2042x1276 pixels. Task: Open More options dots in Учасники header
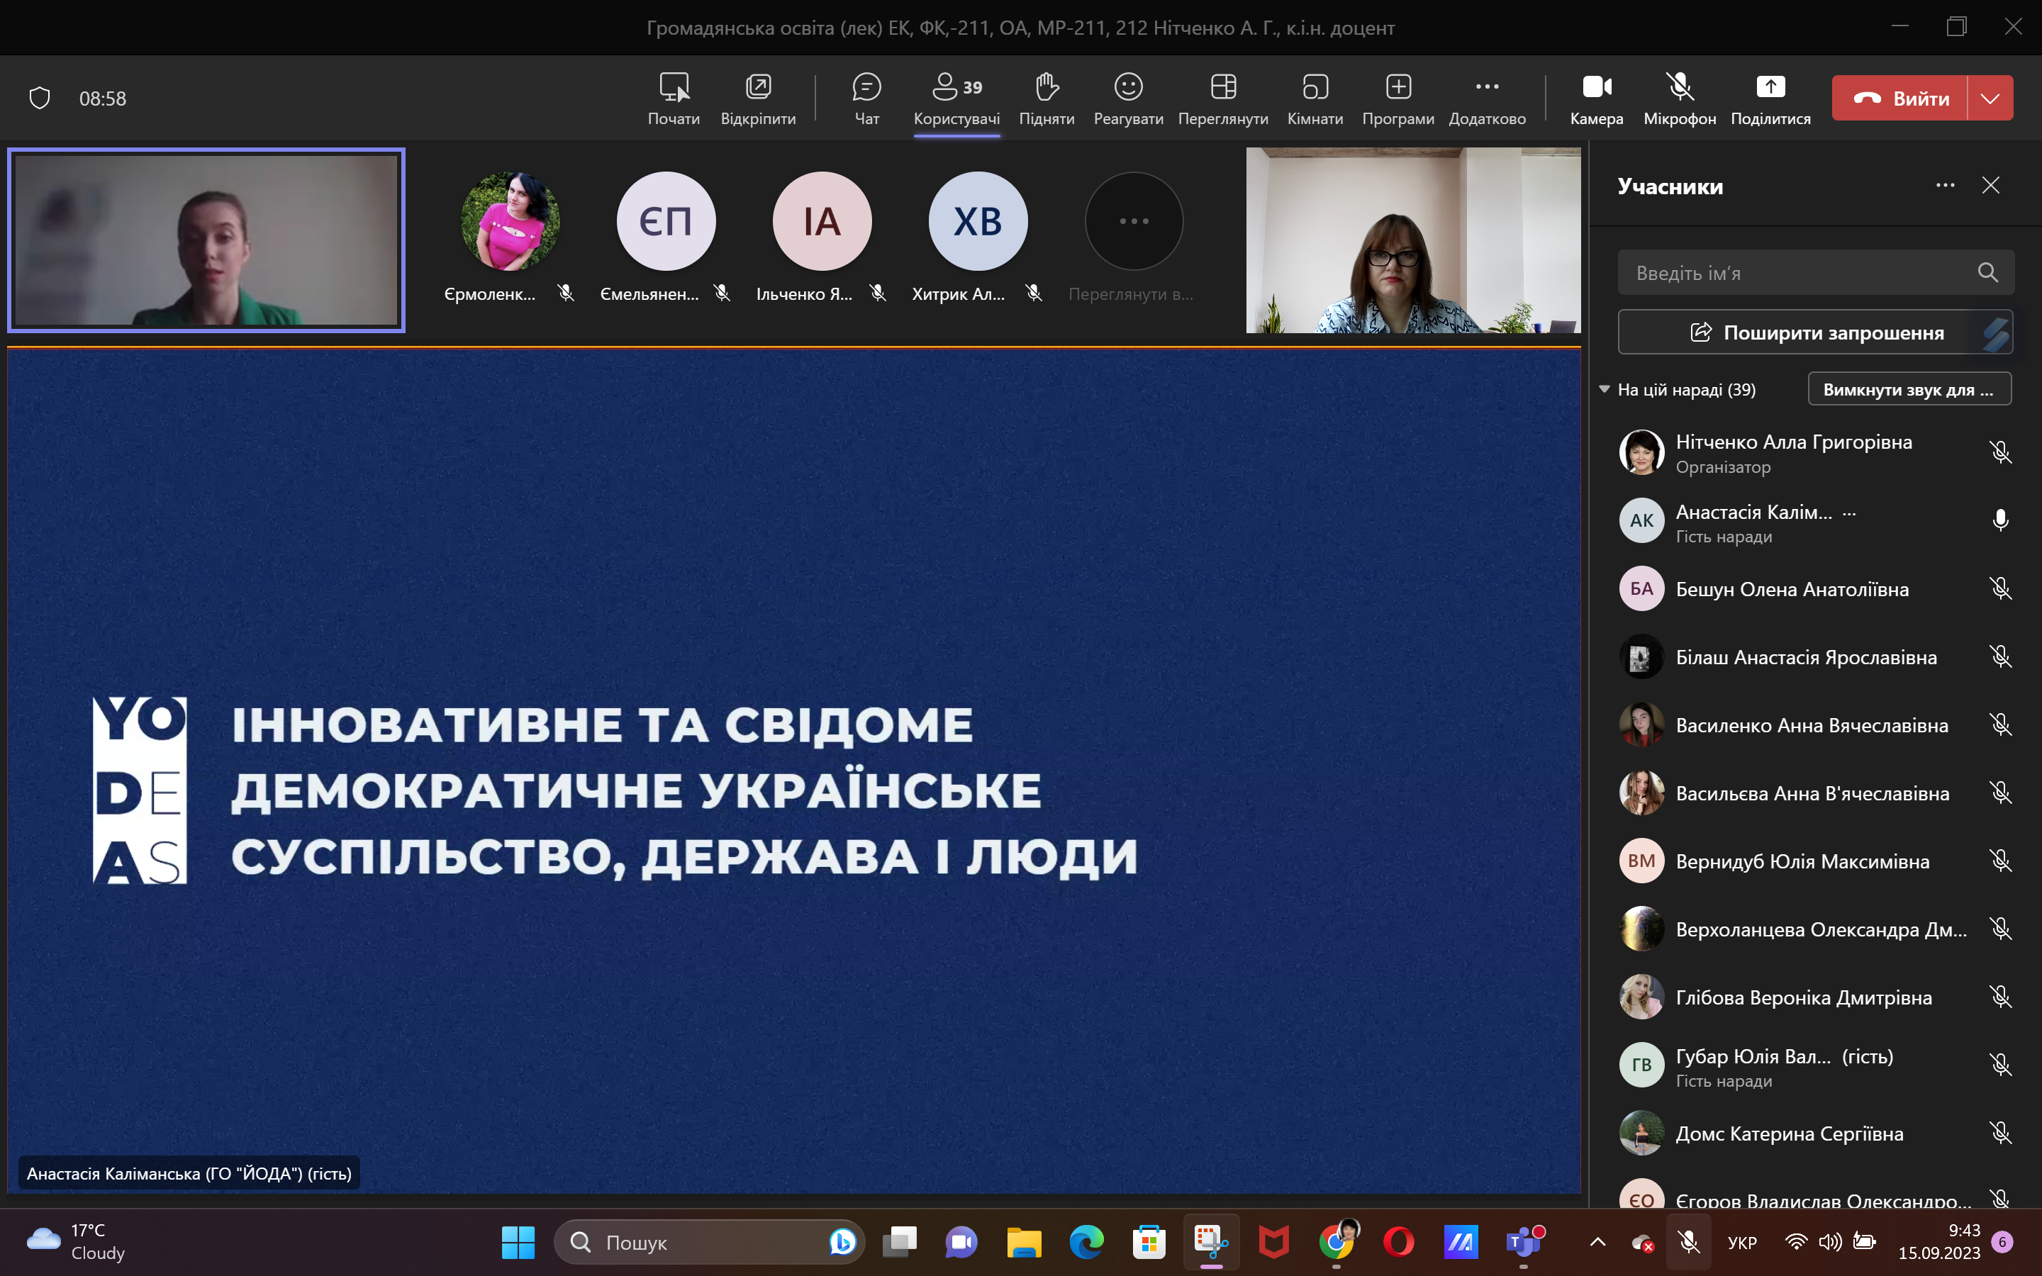1945,186
